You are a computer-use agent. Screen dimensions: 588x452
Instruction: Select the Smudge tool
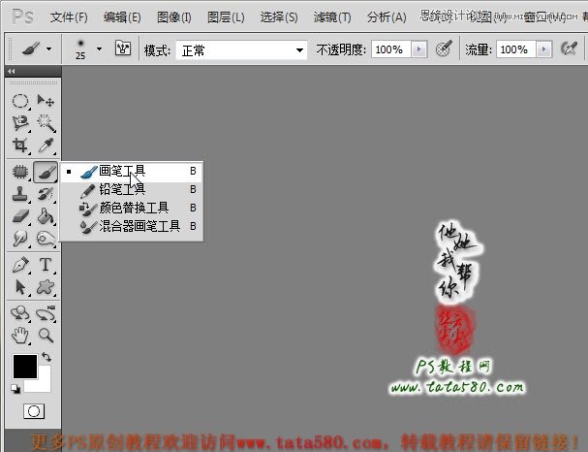20,238
